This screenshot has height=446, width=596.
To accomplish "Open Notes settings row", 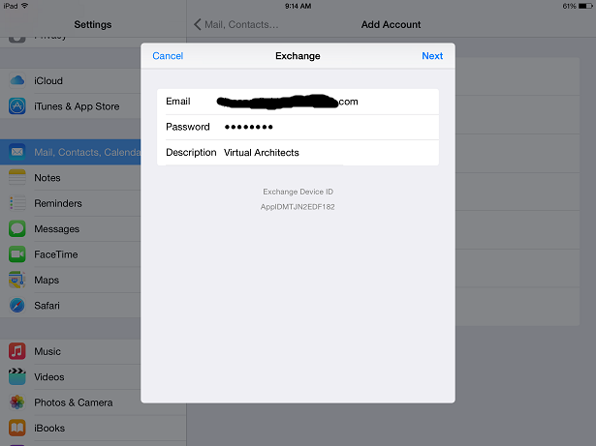I will tap(71, 177).
